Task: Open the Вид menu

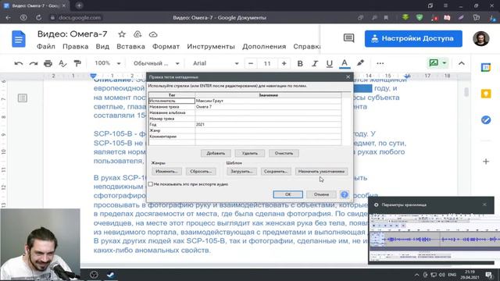Action: pos(102,47)
